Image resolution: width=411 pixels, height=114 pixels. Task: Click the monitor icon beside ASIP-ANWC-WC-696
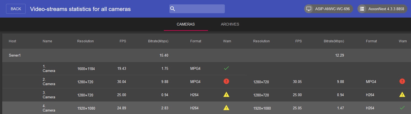tap(309, 9)
